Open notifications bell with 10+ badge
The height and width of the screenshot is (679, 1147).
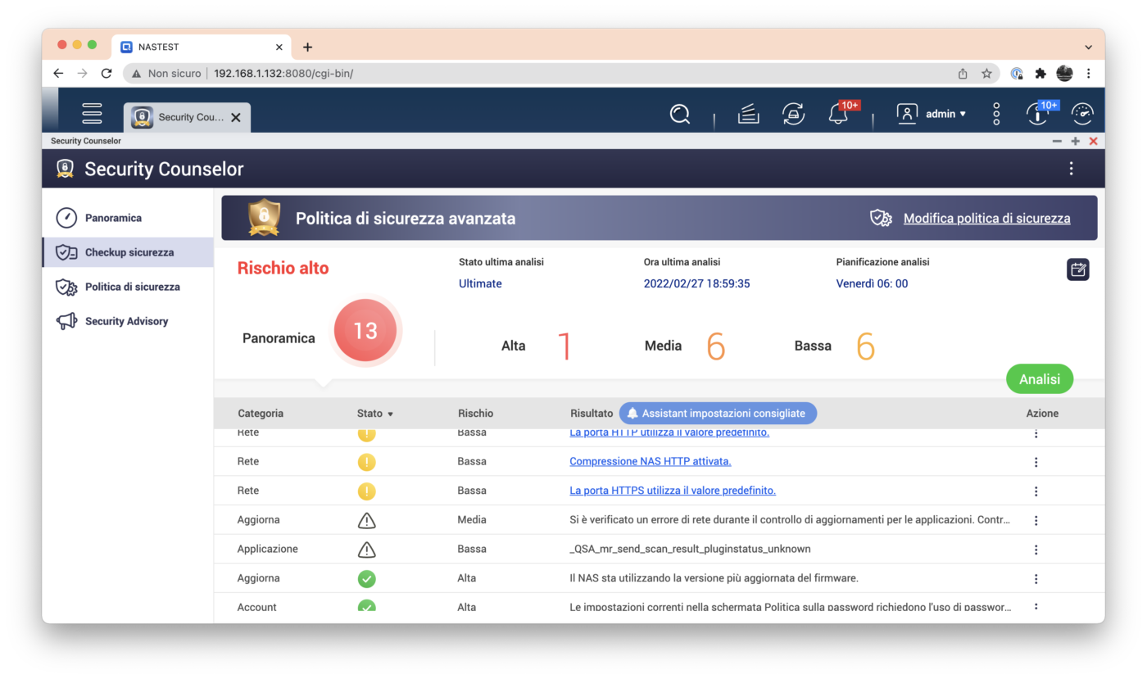coord(838,114)
